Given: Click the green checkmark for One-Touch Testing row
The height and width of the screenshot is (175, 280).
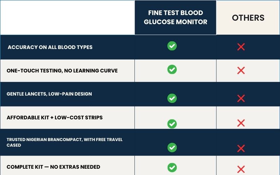Looking at the screenshot, I should tap(172, 69).
